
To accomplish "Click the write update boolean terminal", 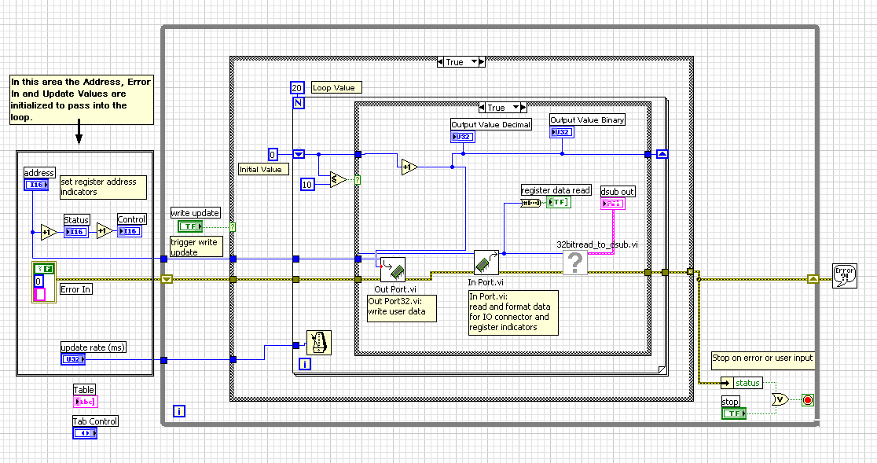I will 190,226.
